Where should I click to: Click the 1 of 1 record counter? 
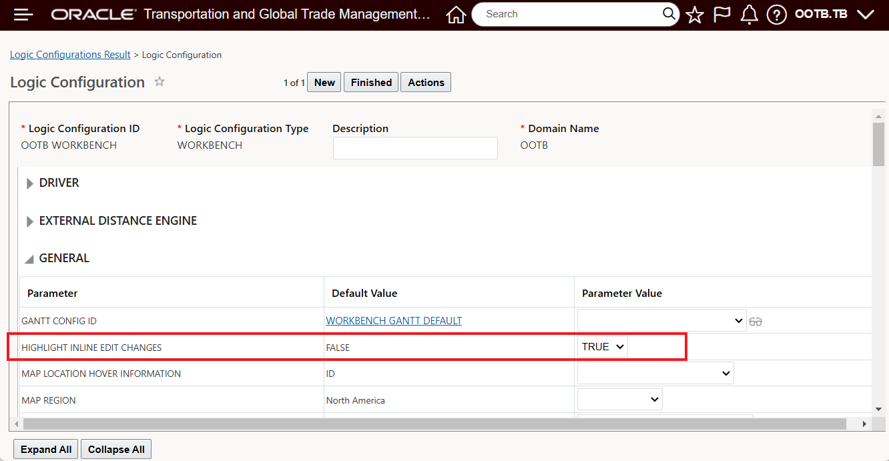click(294, 83)
